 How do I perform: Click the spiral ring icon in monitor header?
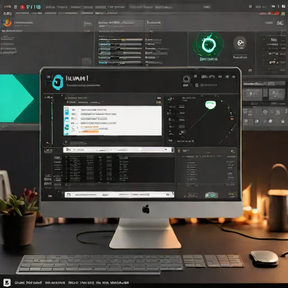[x=186, y=79]
